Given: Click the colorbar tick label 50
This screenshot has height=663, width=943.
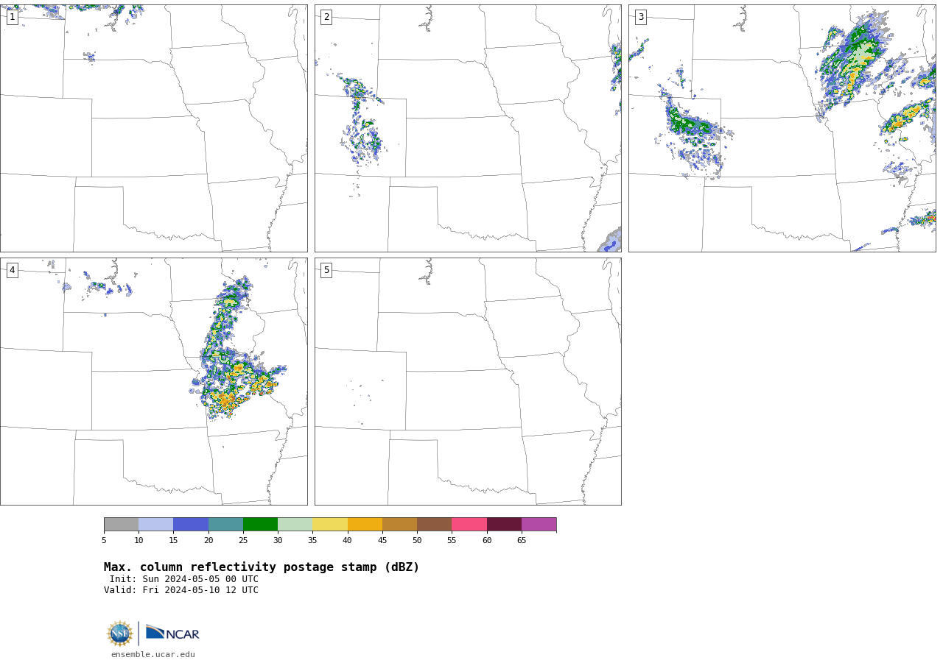Looking at the screenshot, I should click(417, 541).
